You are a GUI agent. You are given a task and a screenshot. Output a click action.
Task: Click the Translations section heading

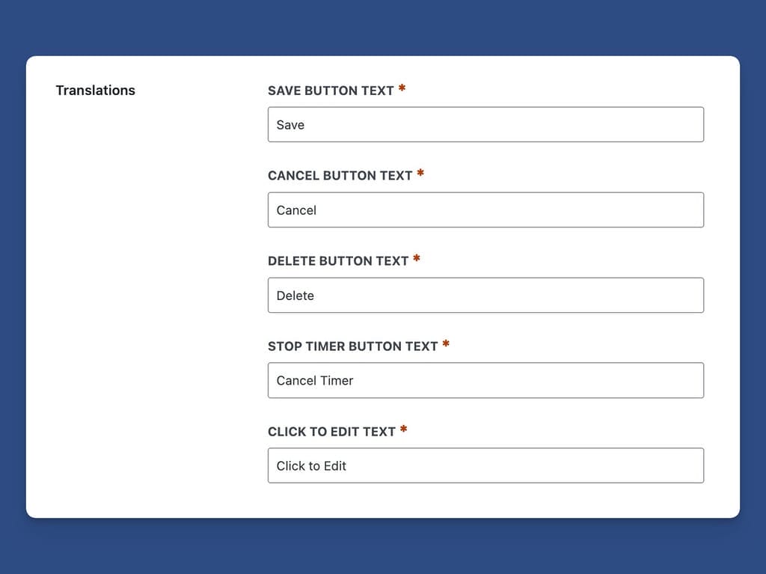(96, 90)
